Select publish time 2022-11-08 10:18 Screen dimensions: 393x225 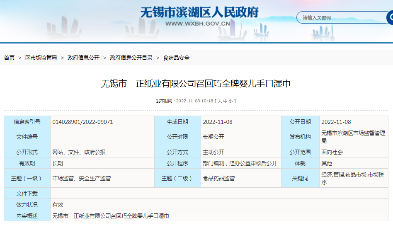pos(194,101)
